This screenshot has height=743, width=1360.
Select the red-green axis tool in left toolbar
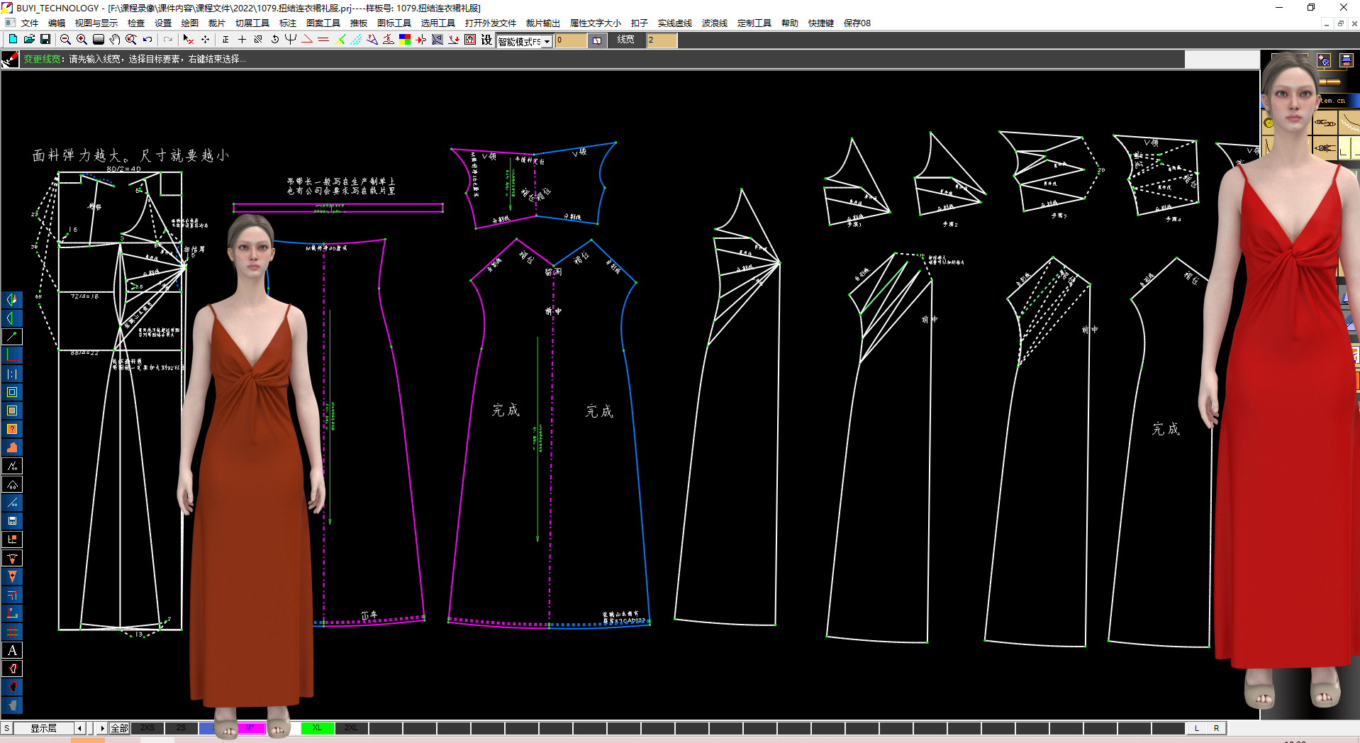point(12,355)
